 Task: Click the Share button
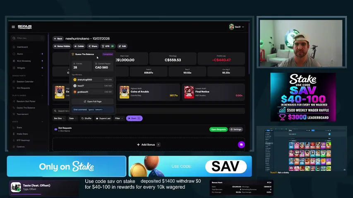[x=93, y=46]
